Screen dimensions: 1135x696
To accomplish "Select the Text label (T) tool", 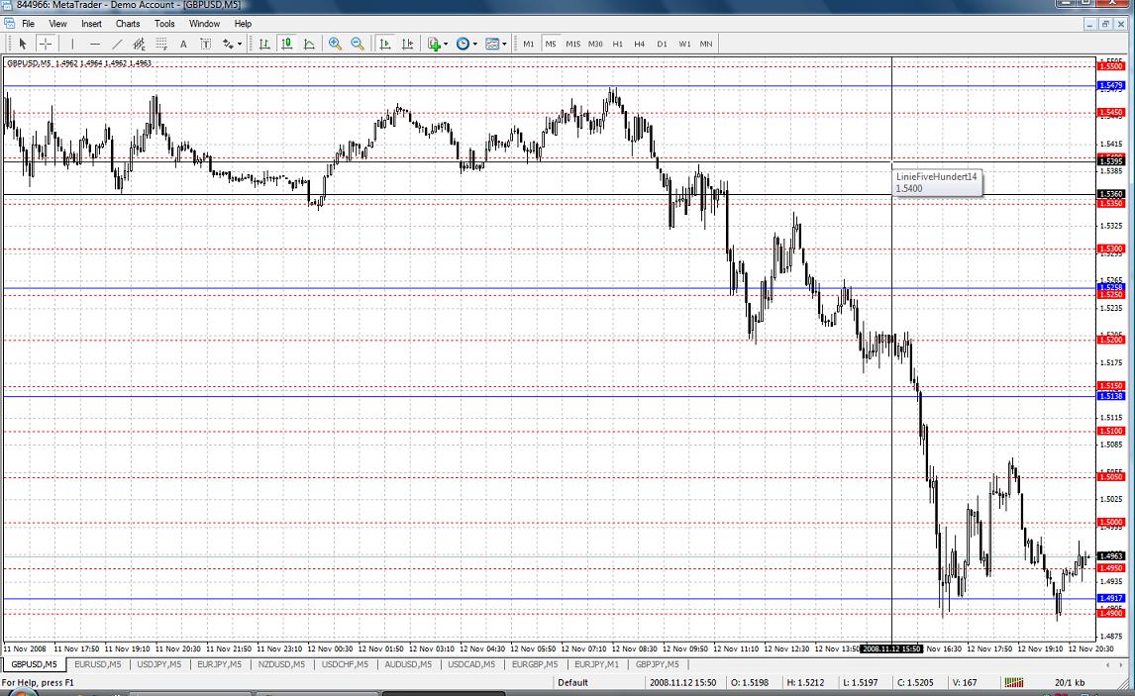I will click(x=206, y=45).
